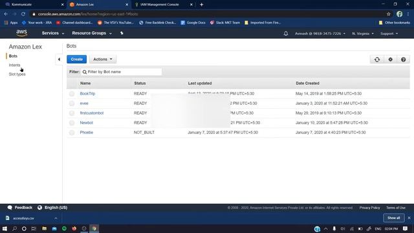Open Firefox from taskbar

pos(74,228)
